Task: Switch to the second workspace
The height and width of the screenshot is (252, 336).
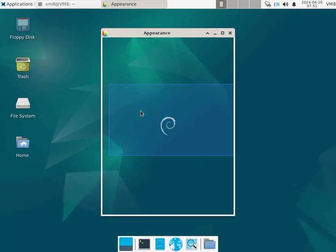Action: pyautogui.click(x=233, y=4)
